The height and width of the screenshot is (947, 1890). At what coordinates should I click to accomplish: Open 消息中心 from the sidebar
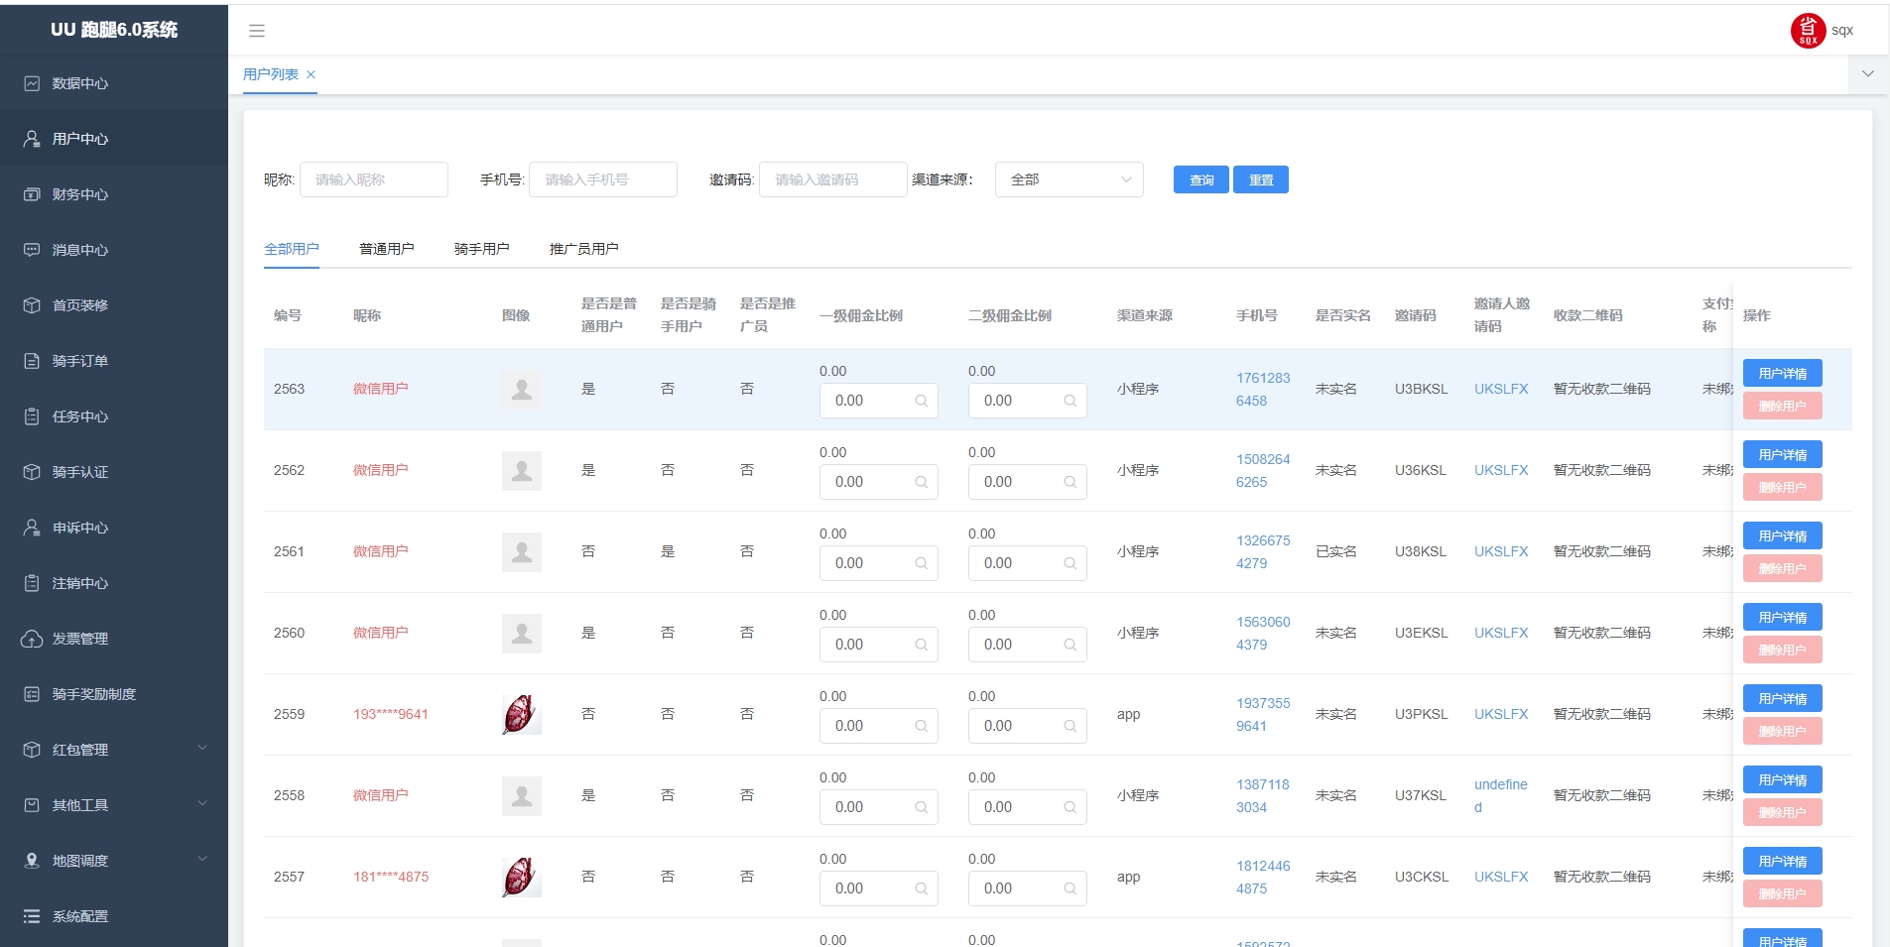(79, 250)
